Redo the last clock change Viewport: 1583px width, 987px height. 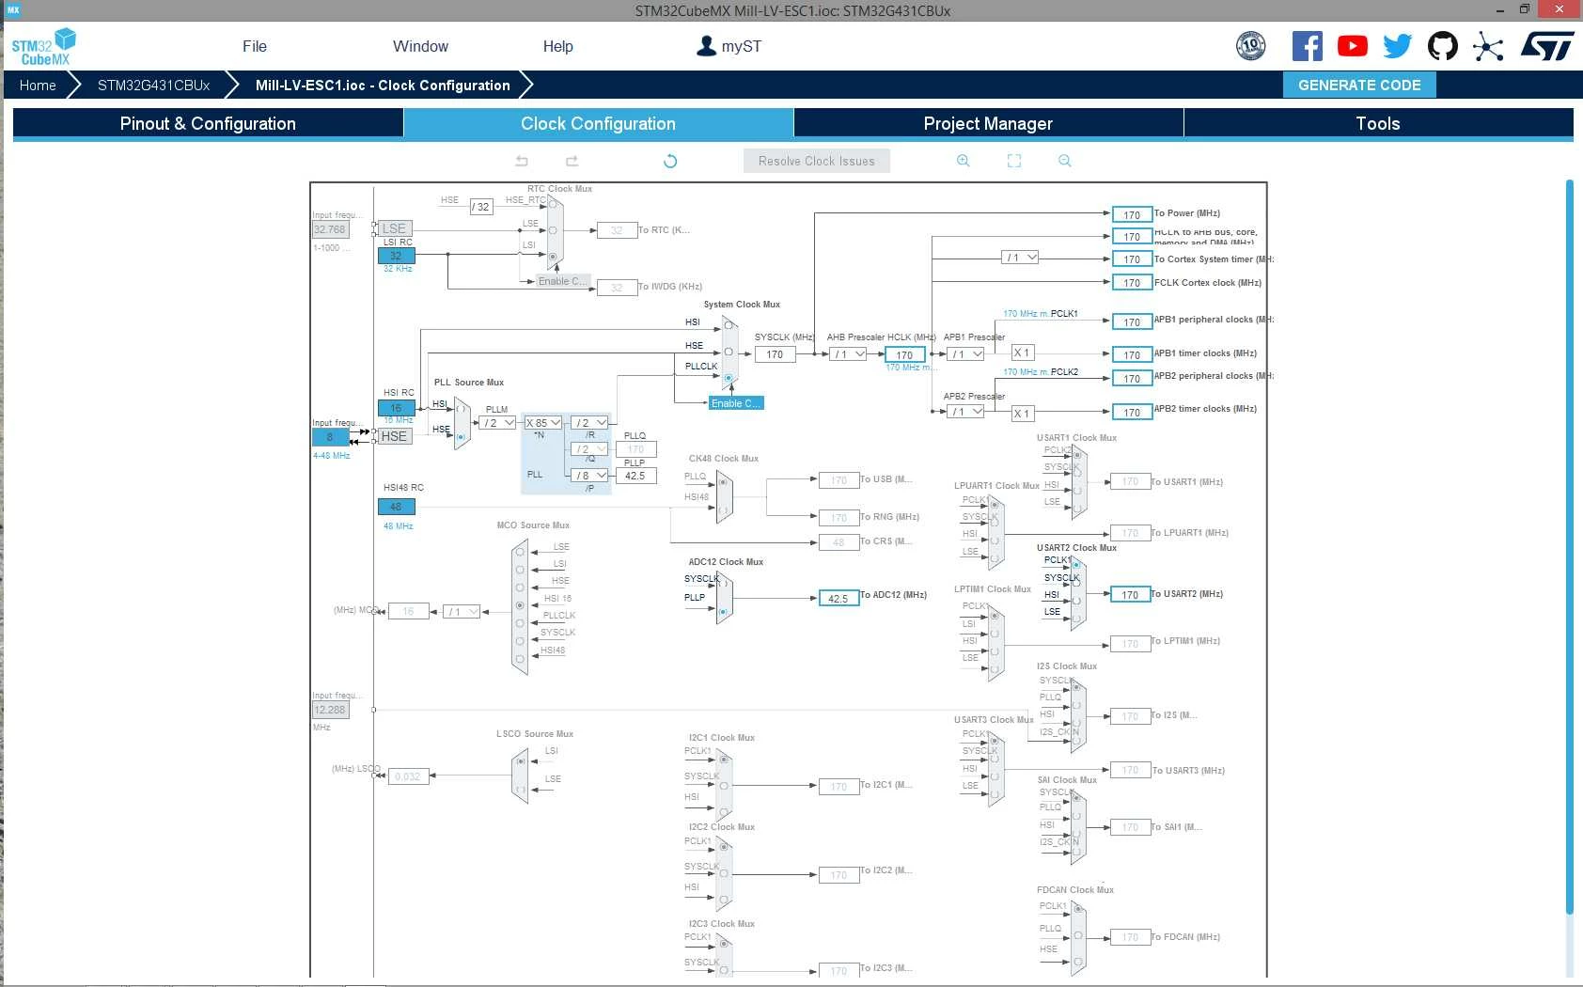pyautogui.click(x=572, y=161)
